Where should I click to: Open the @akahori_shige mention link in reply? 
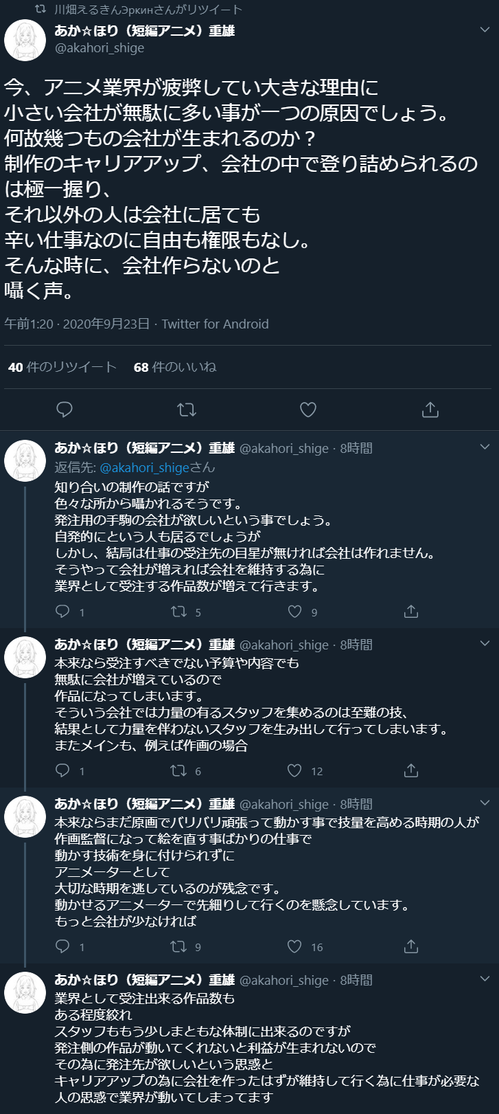pyautogui.click(x=144, y=467)
